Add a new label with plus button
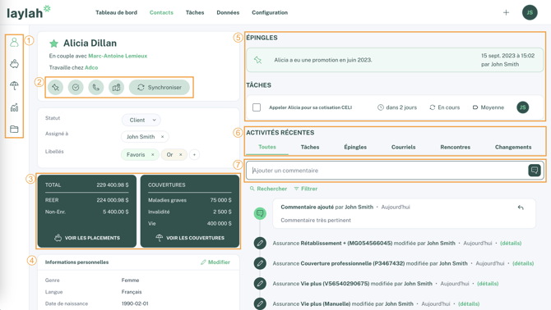 (x=194, y=154)
